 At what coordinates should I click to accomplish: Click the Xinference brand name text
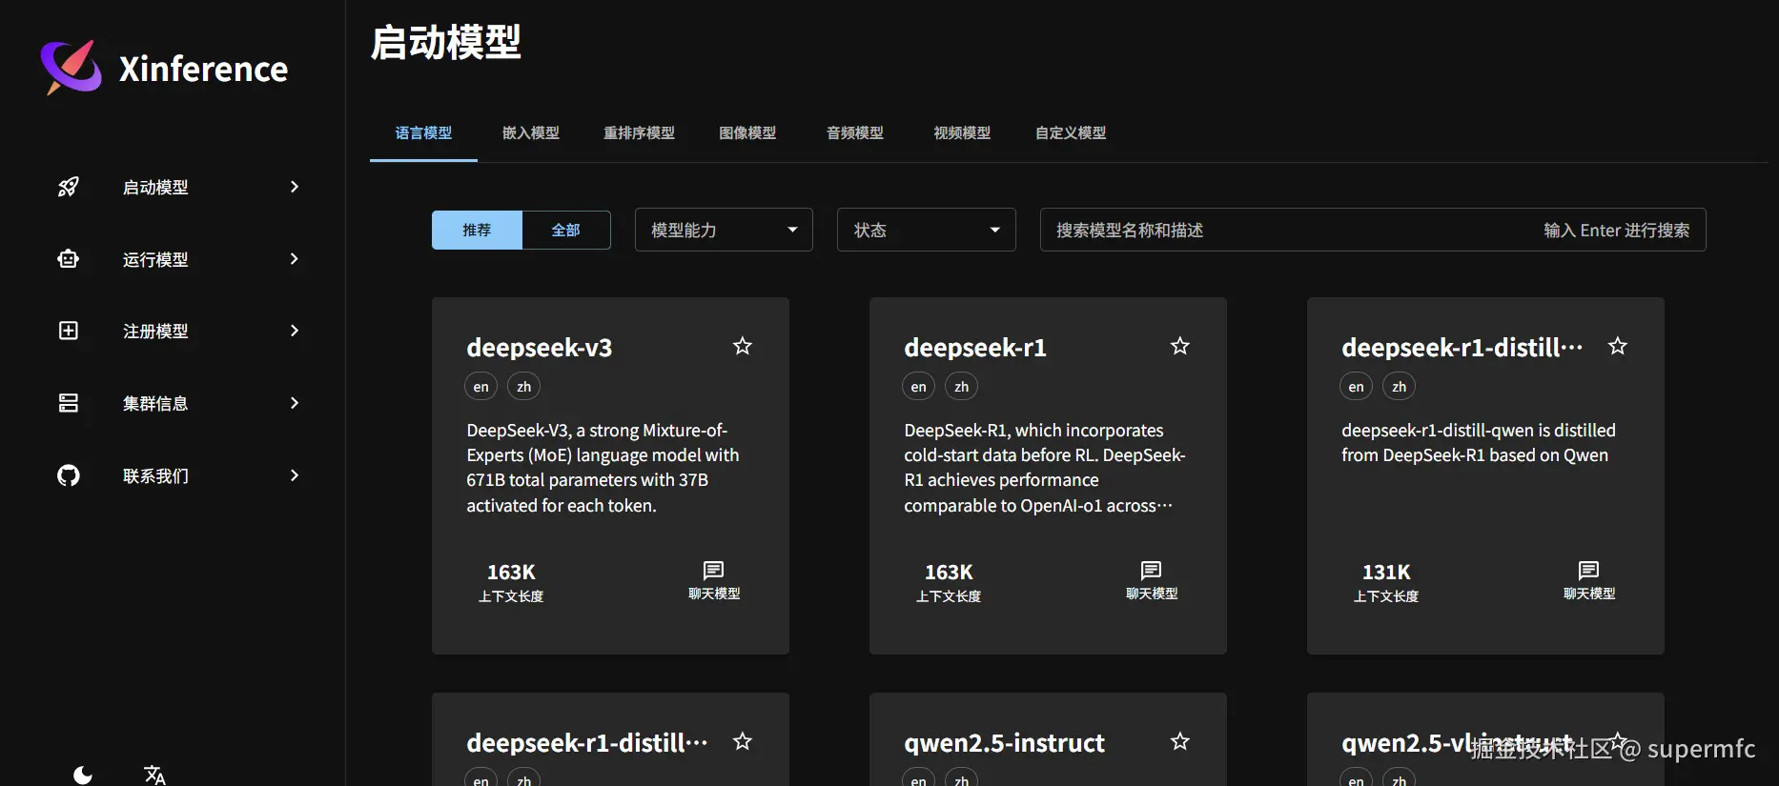coord(203,69)
